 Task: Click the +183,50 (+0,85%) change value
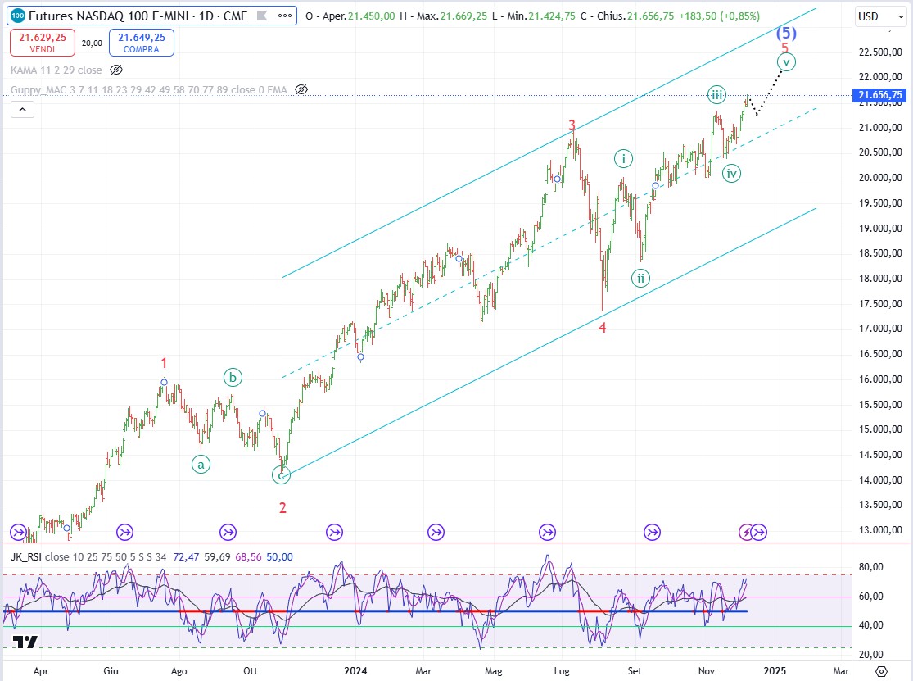point(719,16)
